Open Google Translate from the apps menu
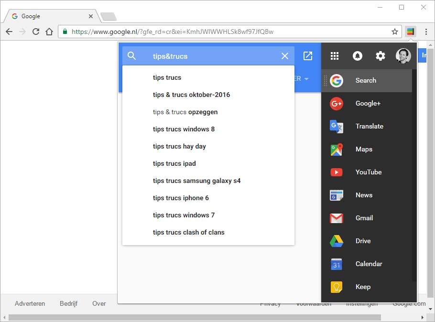The image size is (435, 322). point(369,126)
